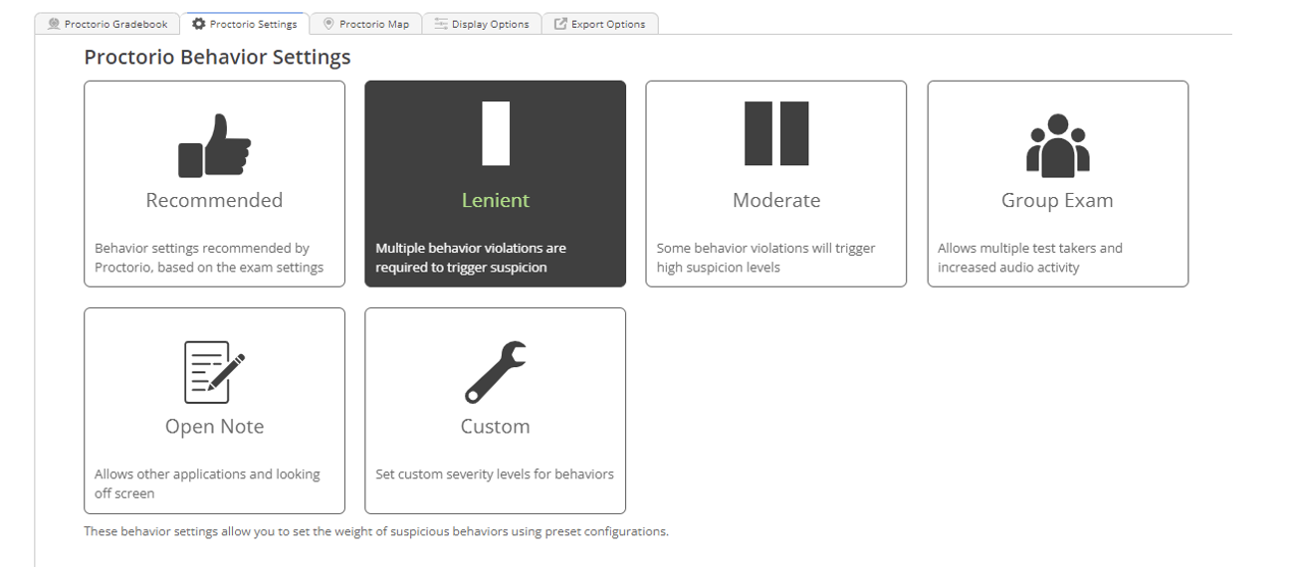The image size is (1296, 567).
Task: Click the Open Note pencil-paper icon
Action: (214, 372)
